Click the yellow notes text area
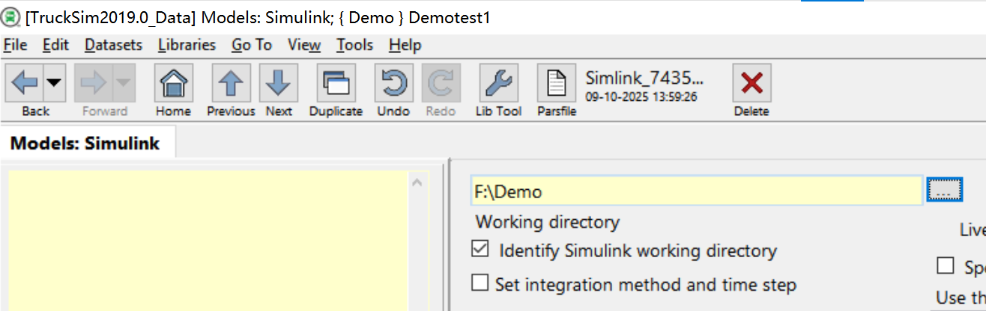 pos(209,241)
